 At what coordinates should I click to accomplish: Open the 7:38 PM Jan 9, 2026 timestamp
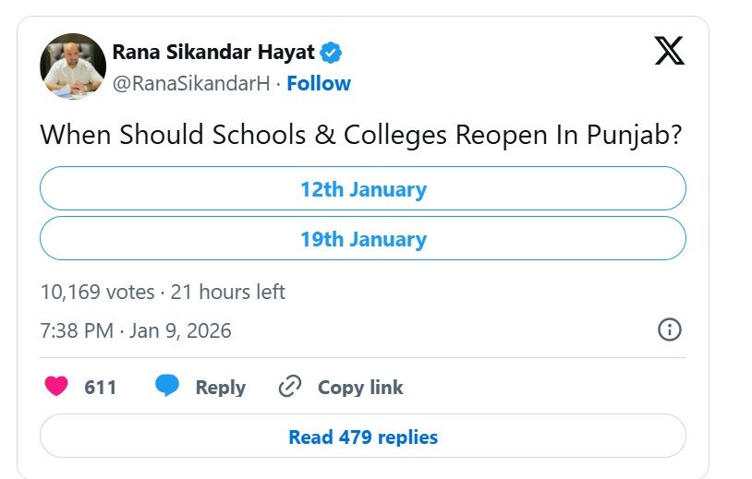click(x=136, y=330)
